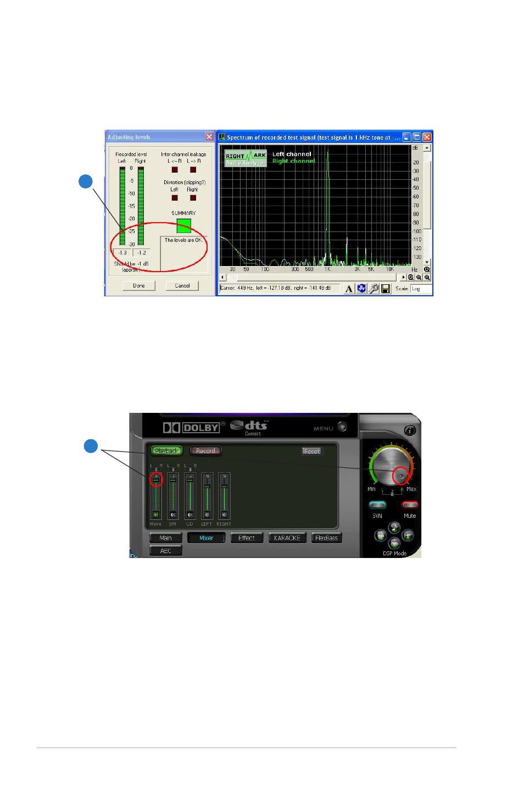Close the Adjusting levels dialog
The image size is (524, 790).
209,137
